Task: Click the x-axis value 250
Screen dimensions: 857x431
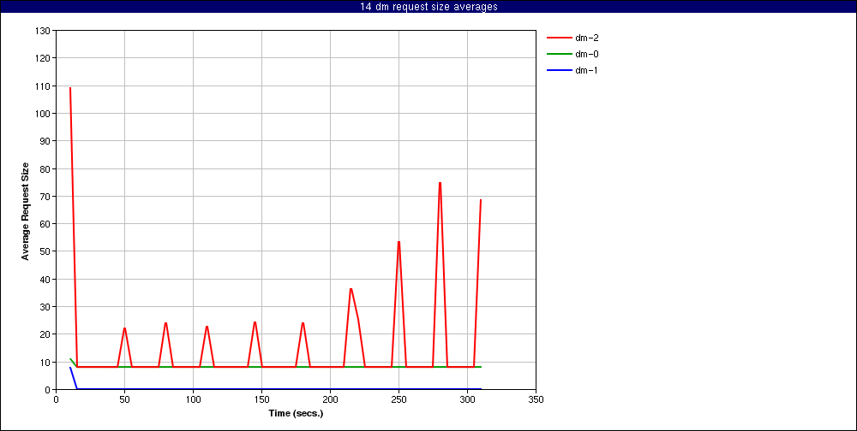Action: (x=399, y=399)
